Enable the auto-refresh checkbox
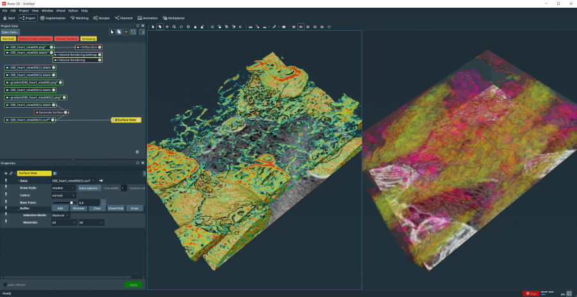The height and width of the screenshot is (297, 577). click(5, 284)
